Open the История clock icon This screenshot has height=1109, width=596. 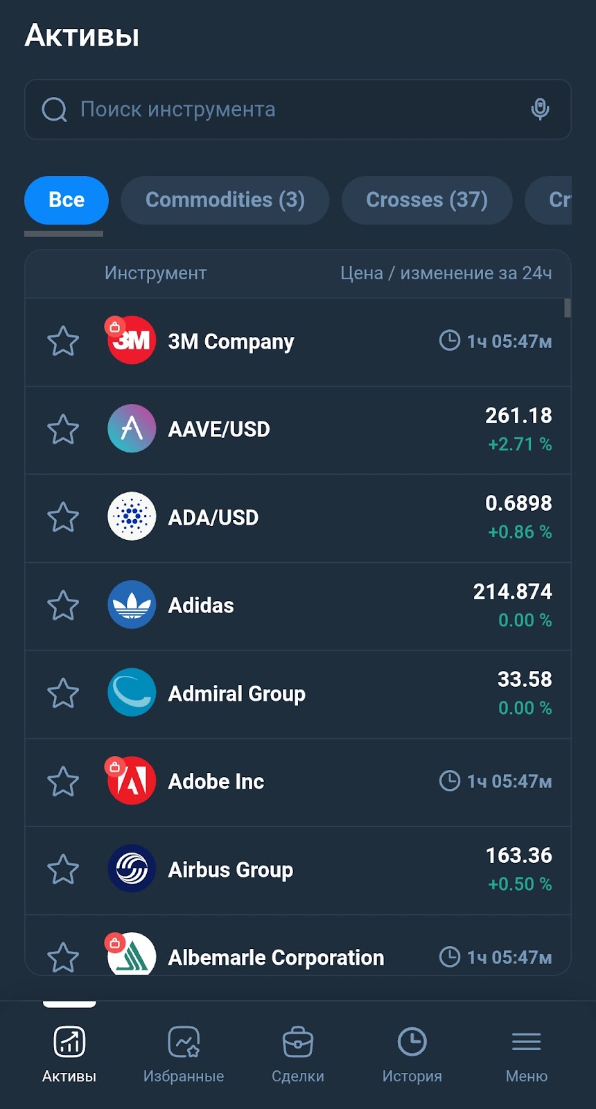pos(412,1041)
